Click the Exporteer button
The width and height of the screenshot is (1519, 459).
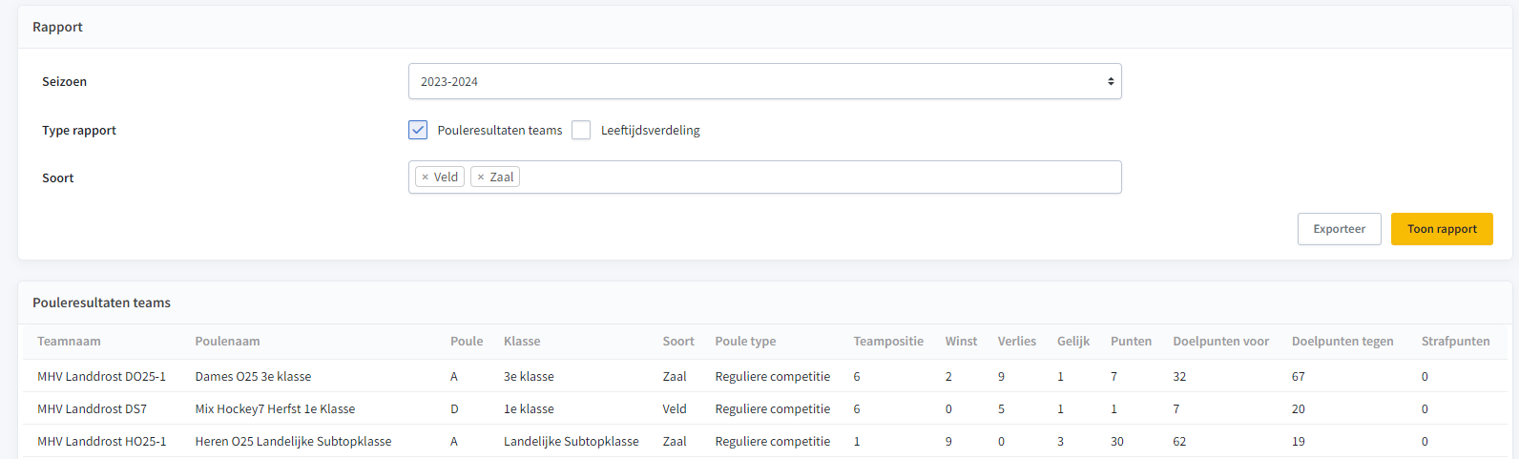(x=1339, y=229)
